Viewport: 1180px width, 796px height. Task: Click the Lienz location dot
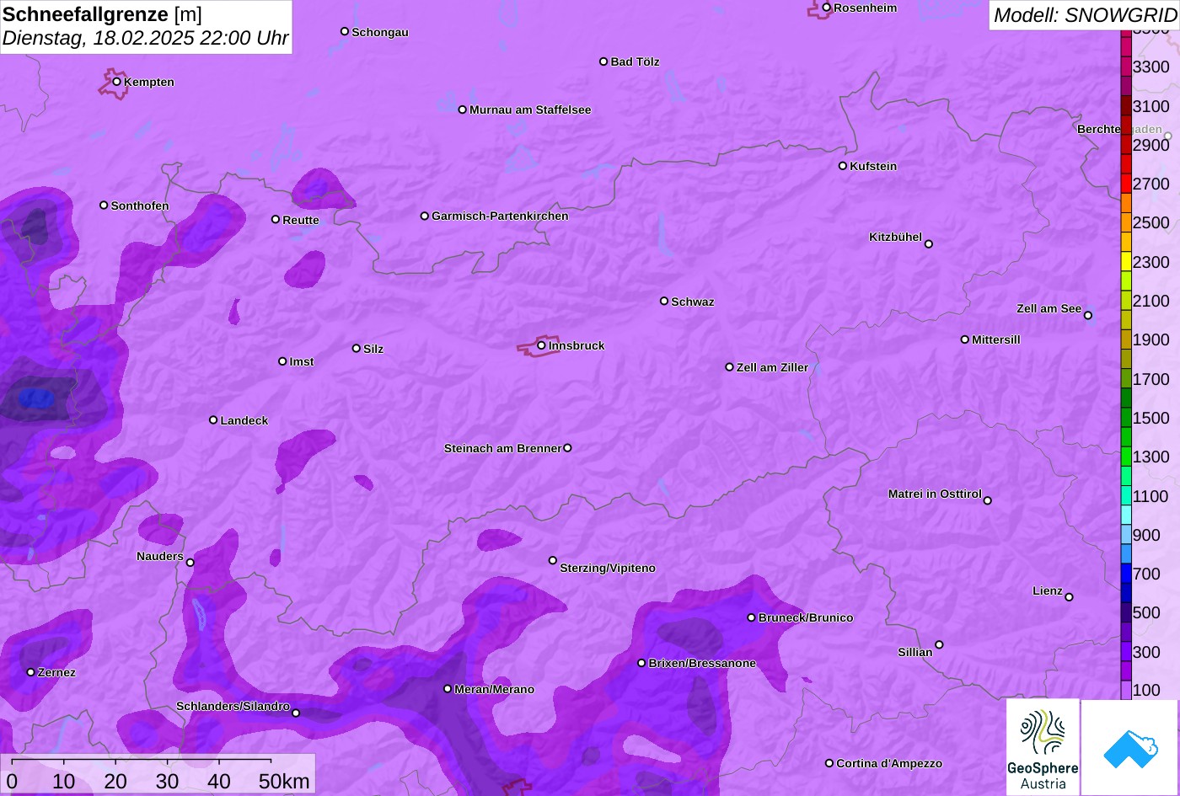[x=1070, y=597]
